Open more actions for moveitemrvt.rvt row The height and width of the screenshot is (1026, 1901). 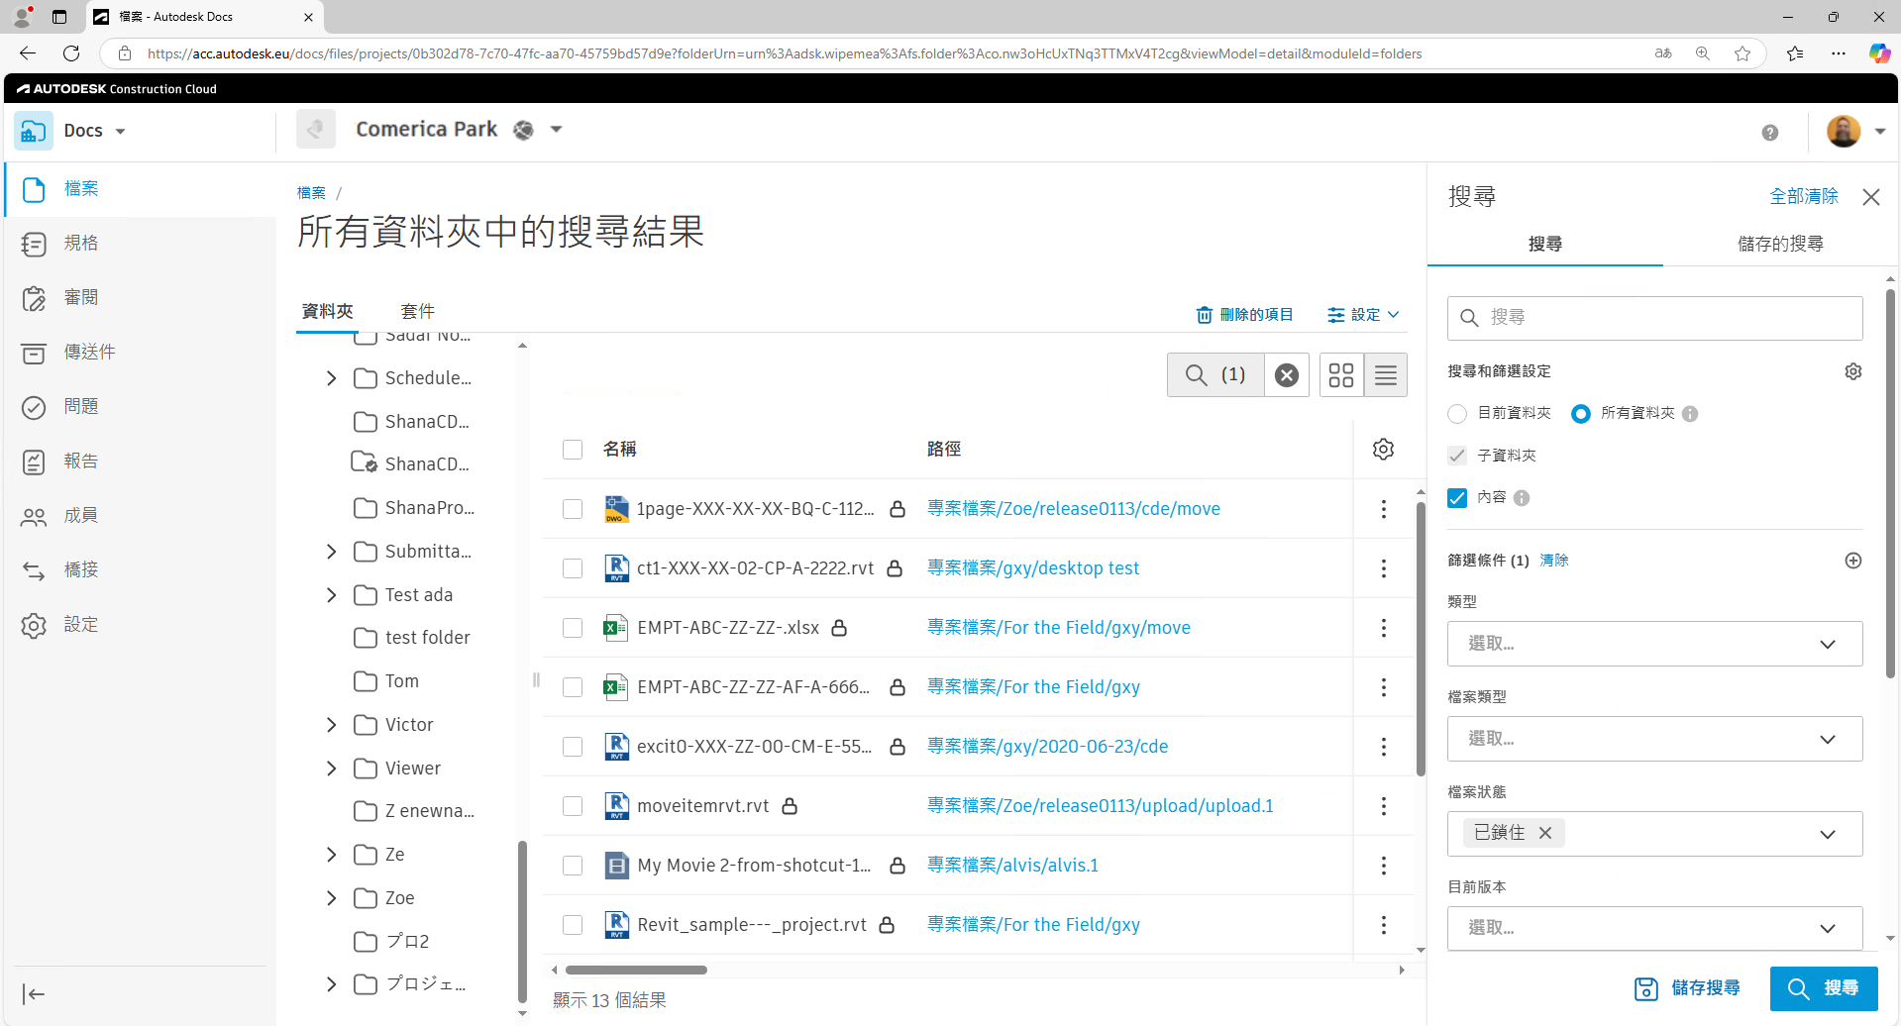(x=1384, y=806)
